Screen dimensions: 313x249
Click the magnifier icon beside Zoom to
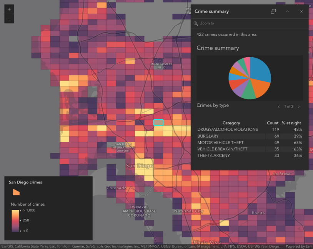[x=196, y=23]
